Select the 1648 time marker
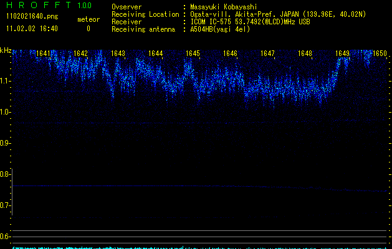This screenshot has width=392, height=249. (305, 54)
